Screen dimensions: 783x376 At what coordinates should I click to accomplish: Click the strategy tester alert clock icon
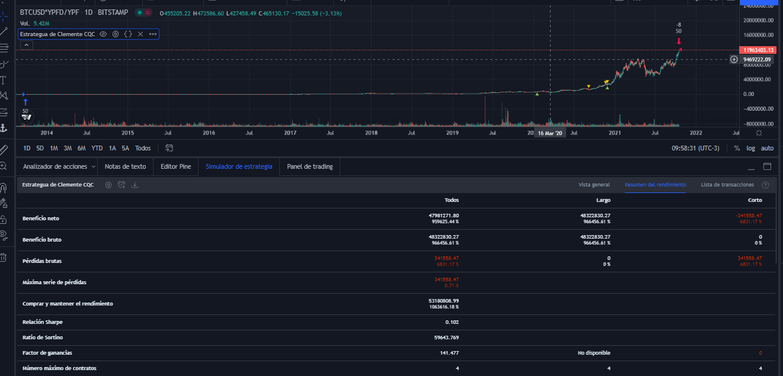122,185
